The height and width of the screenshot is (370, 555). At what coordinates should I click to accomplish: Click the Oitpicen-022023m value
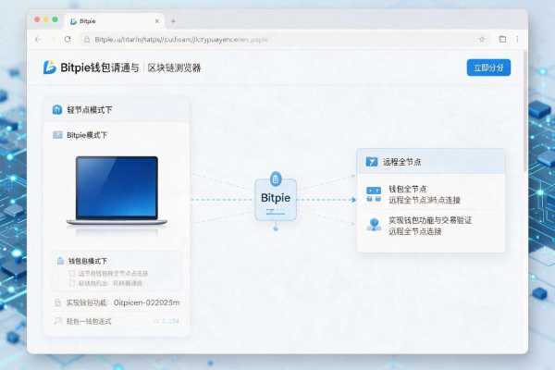pos(146,302)
